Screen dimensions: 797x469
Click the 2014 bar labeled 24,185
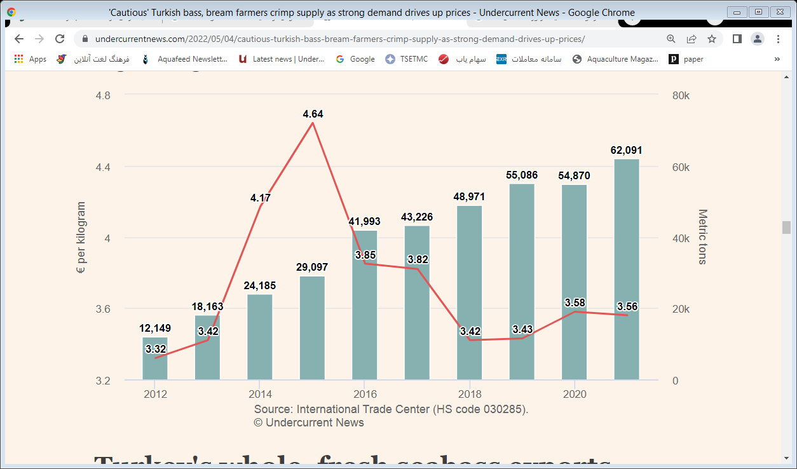(x=260, y=337)
